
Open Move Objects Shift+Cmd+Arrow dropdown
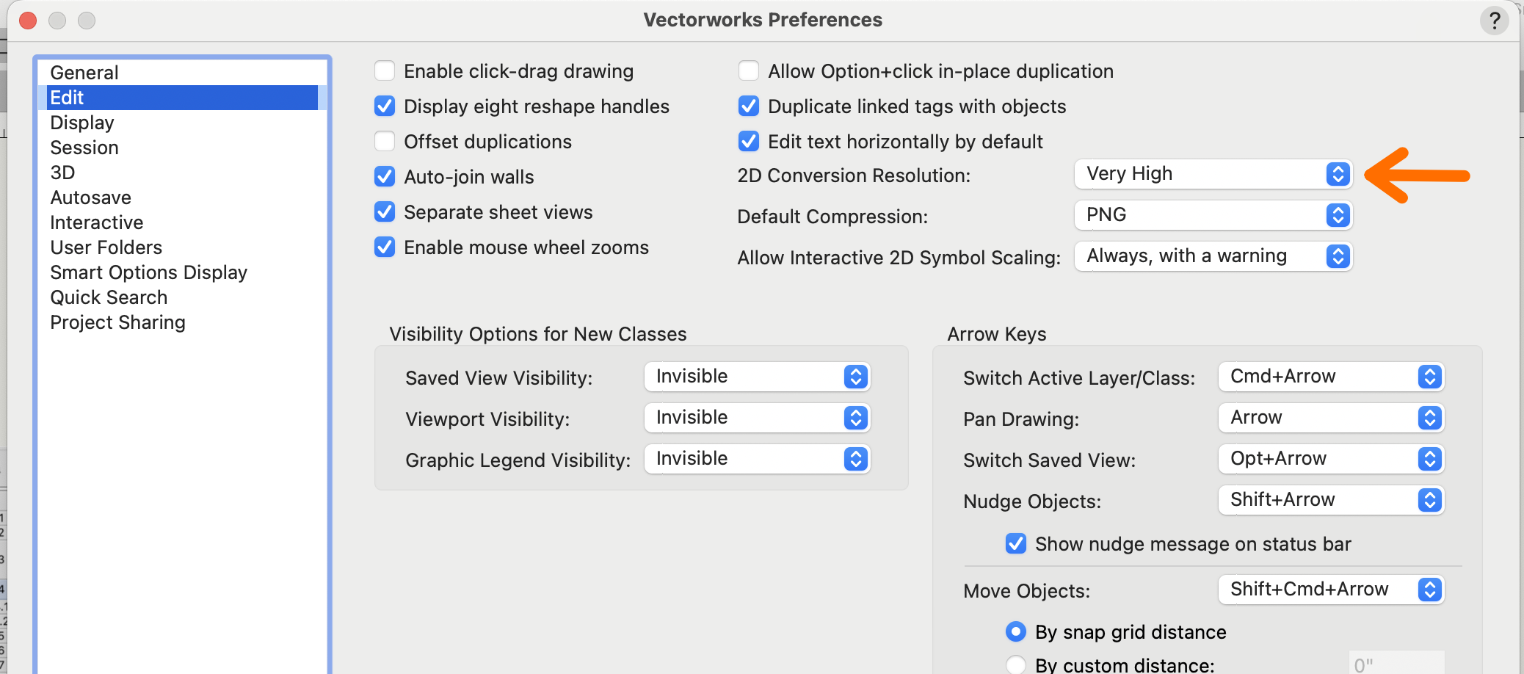[1331, 590]
